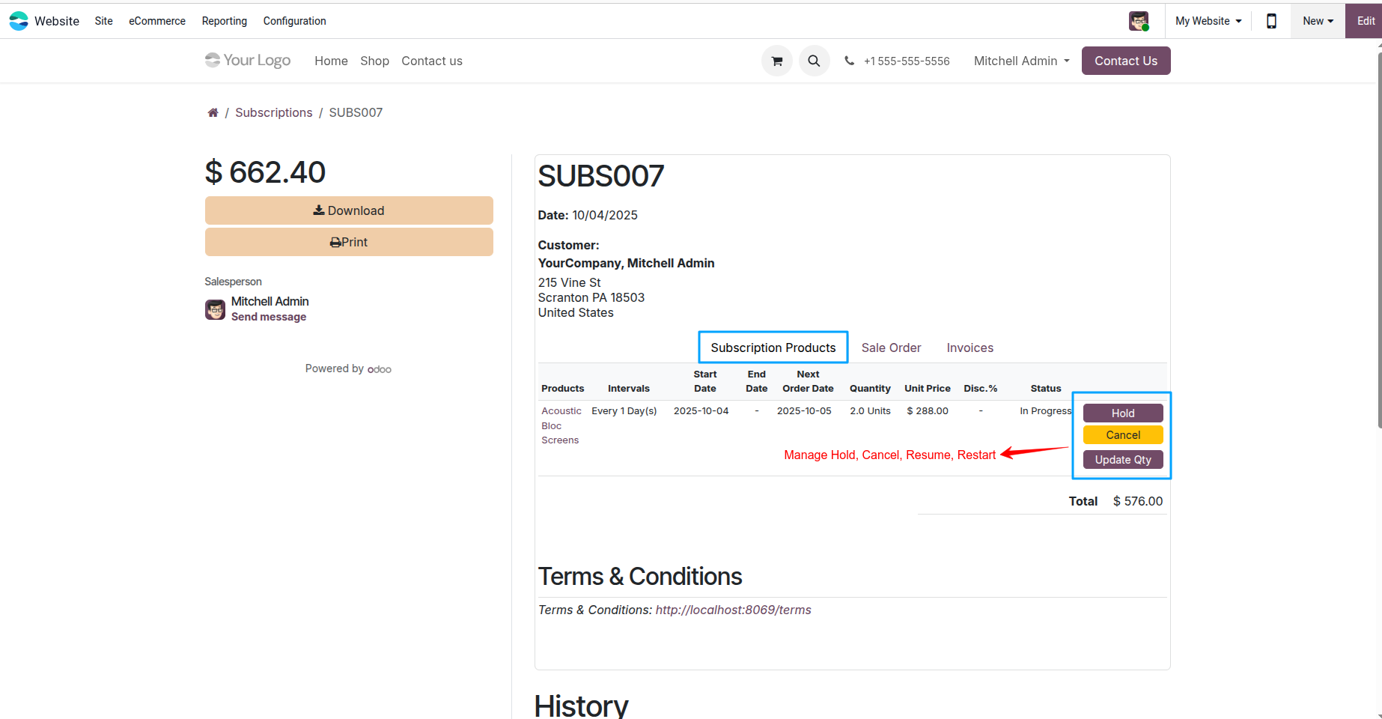Screen dimensions: 1382x719
Task: Click the 2025-10-04 start date cell
Action: [701, 410]
